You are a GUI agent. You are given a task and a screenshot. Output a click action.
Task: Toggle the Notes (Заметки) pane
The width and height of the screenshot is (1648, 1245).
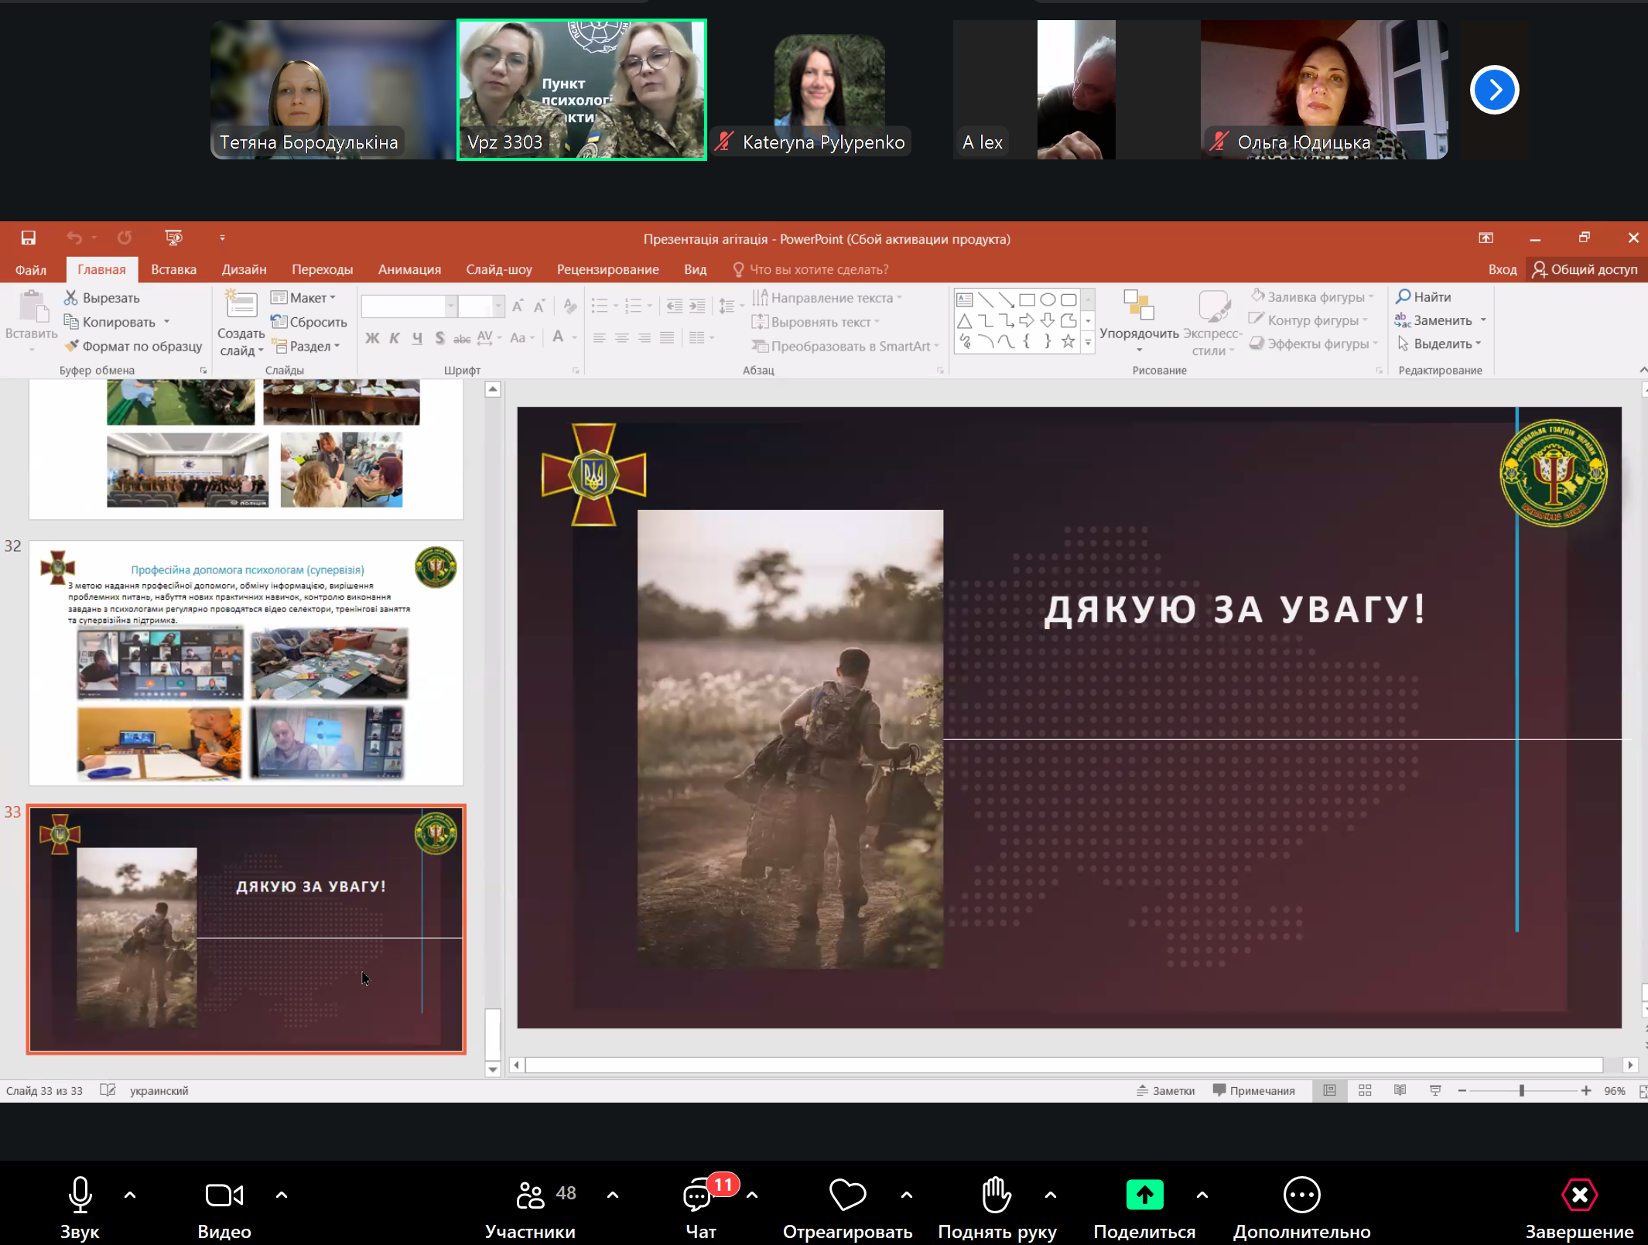pyautogui.click(x=1165, y=1090)
